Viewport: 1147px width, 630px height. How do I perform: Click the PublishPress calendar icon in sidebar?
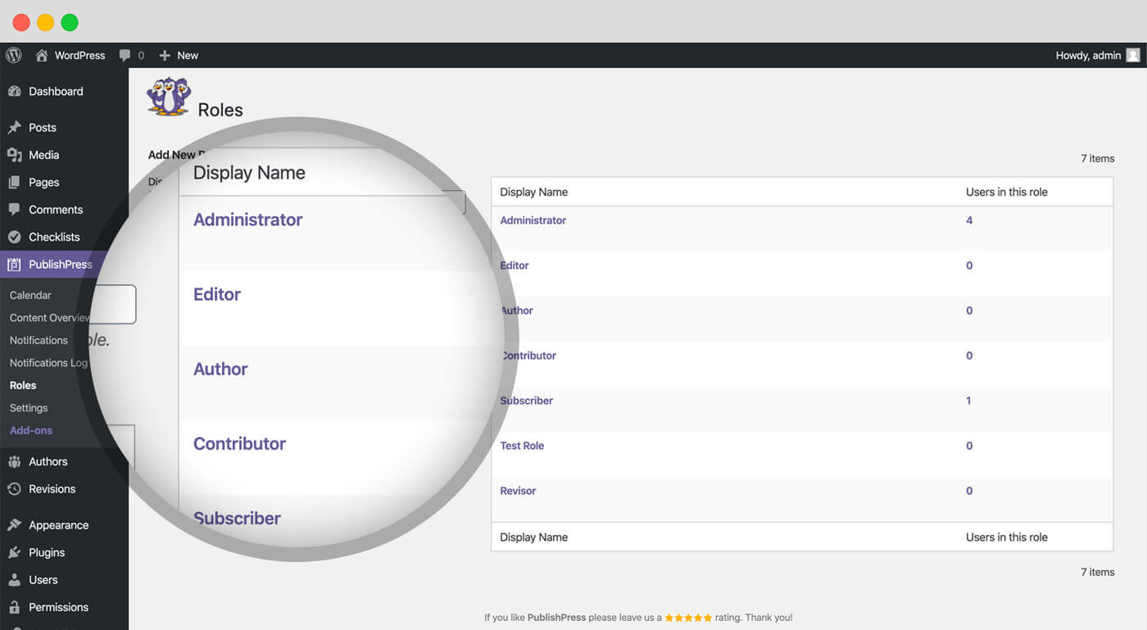point(14,265)
